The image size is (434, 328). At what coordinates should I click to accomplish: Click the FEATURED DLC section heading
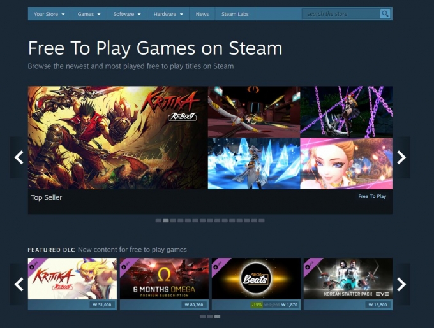coord(51,250)
